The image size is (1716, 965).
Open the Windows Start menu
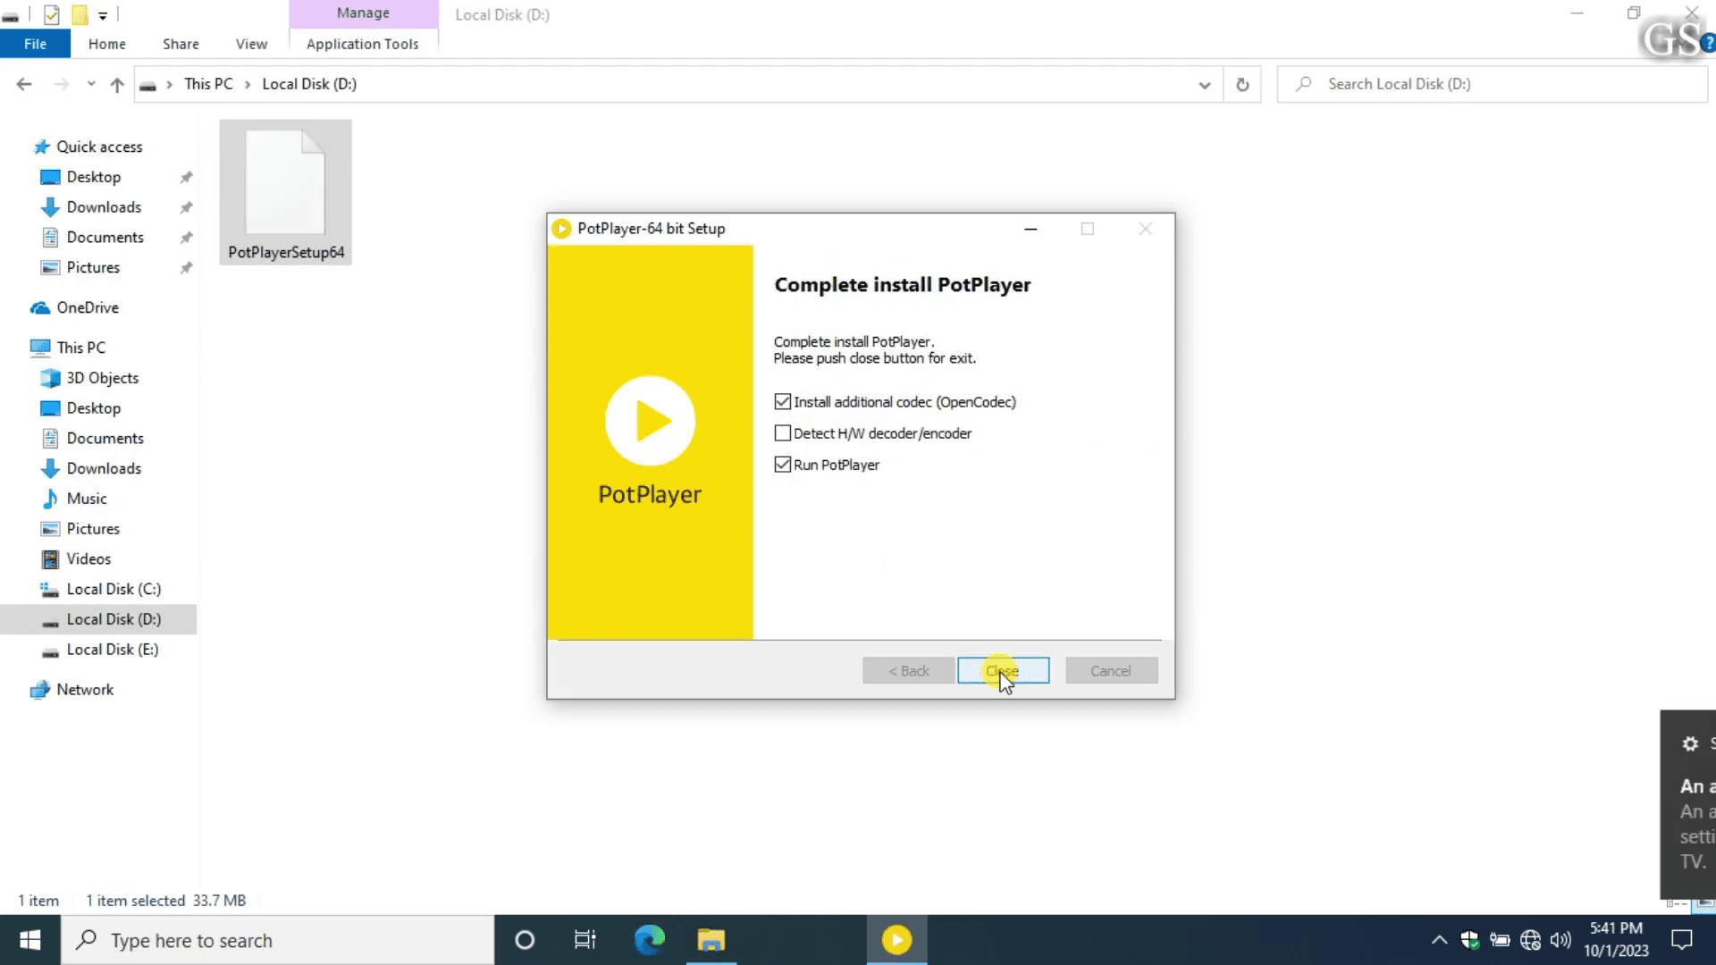(30, 940)
